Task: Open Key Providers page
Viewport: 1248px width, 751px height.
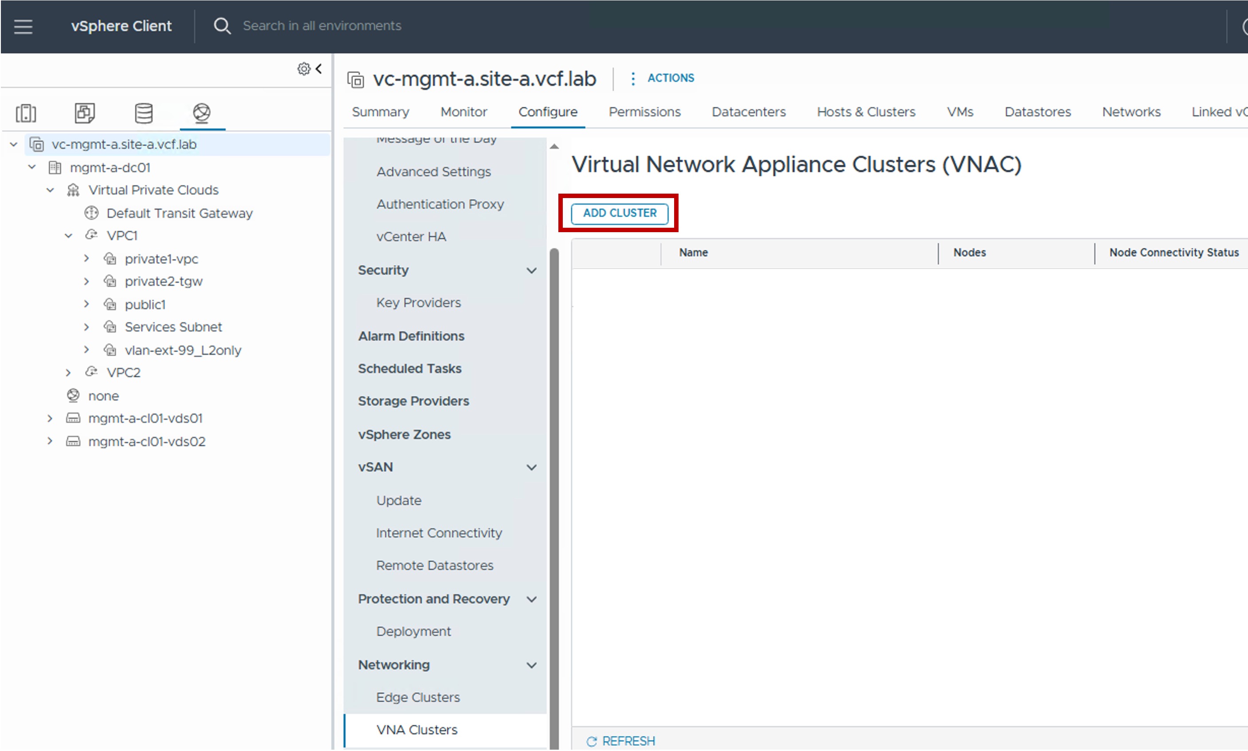Action: [418, 303]
